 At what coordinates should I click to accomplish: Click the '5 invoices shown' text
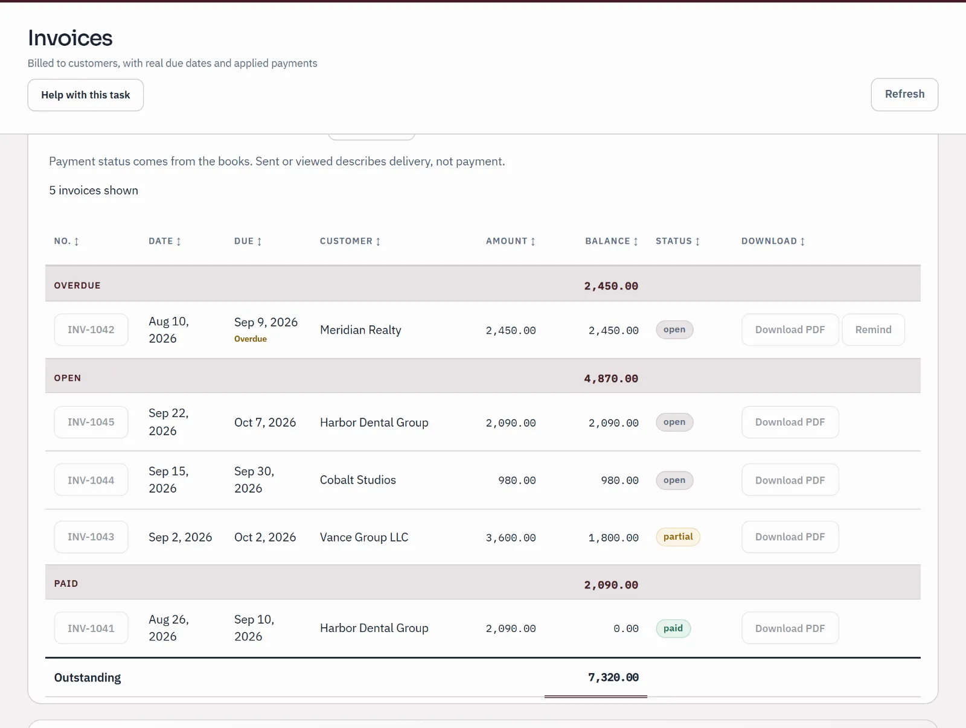pyautogui.click(x=94, y=190)
